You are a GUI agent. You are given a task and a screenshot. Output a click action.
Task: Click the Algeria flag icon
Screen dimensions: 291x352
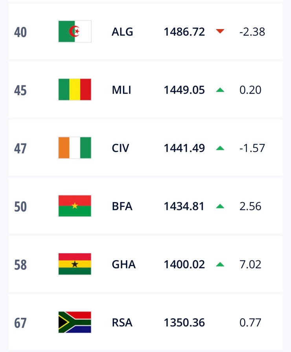(75, 31)
